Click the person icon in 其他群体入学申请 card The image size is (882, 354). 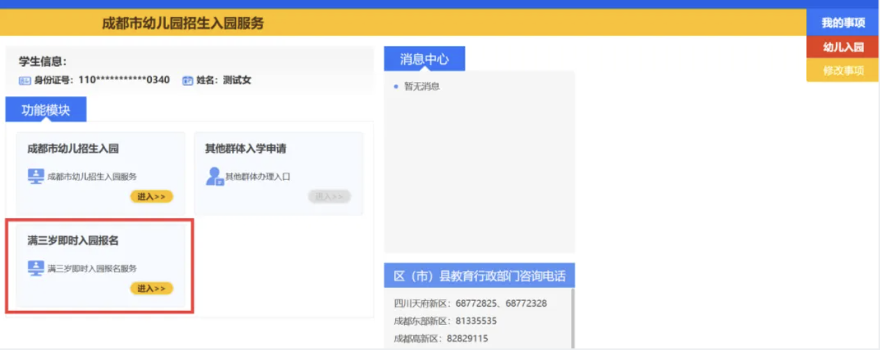pos(214,176)
